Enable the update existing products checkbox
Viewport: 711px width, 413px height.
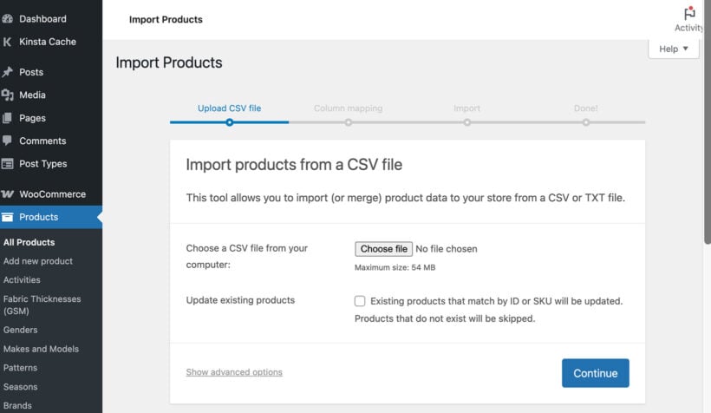360,301
